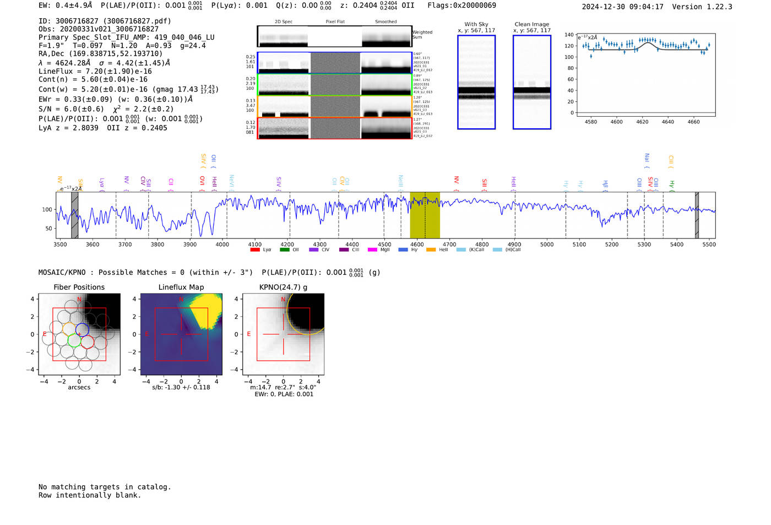Click the 's/b: -1.30 +/- 0.118' caption
Image resolution: width=771 pixels, height=525 pixels.
pos(181,387)
